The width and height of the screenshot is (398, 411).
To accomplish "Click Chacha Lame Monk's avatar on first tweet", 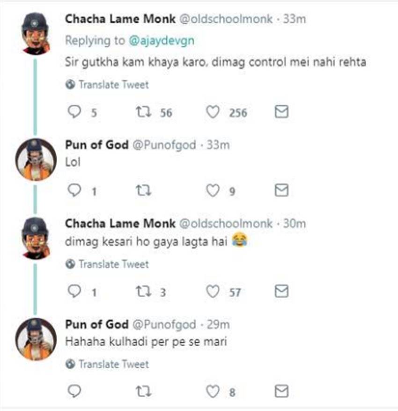I will [x=36, y=32].
